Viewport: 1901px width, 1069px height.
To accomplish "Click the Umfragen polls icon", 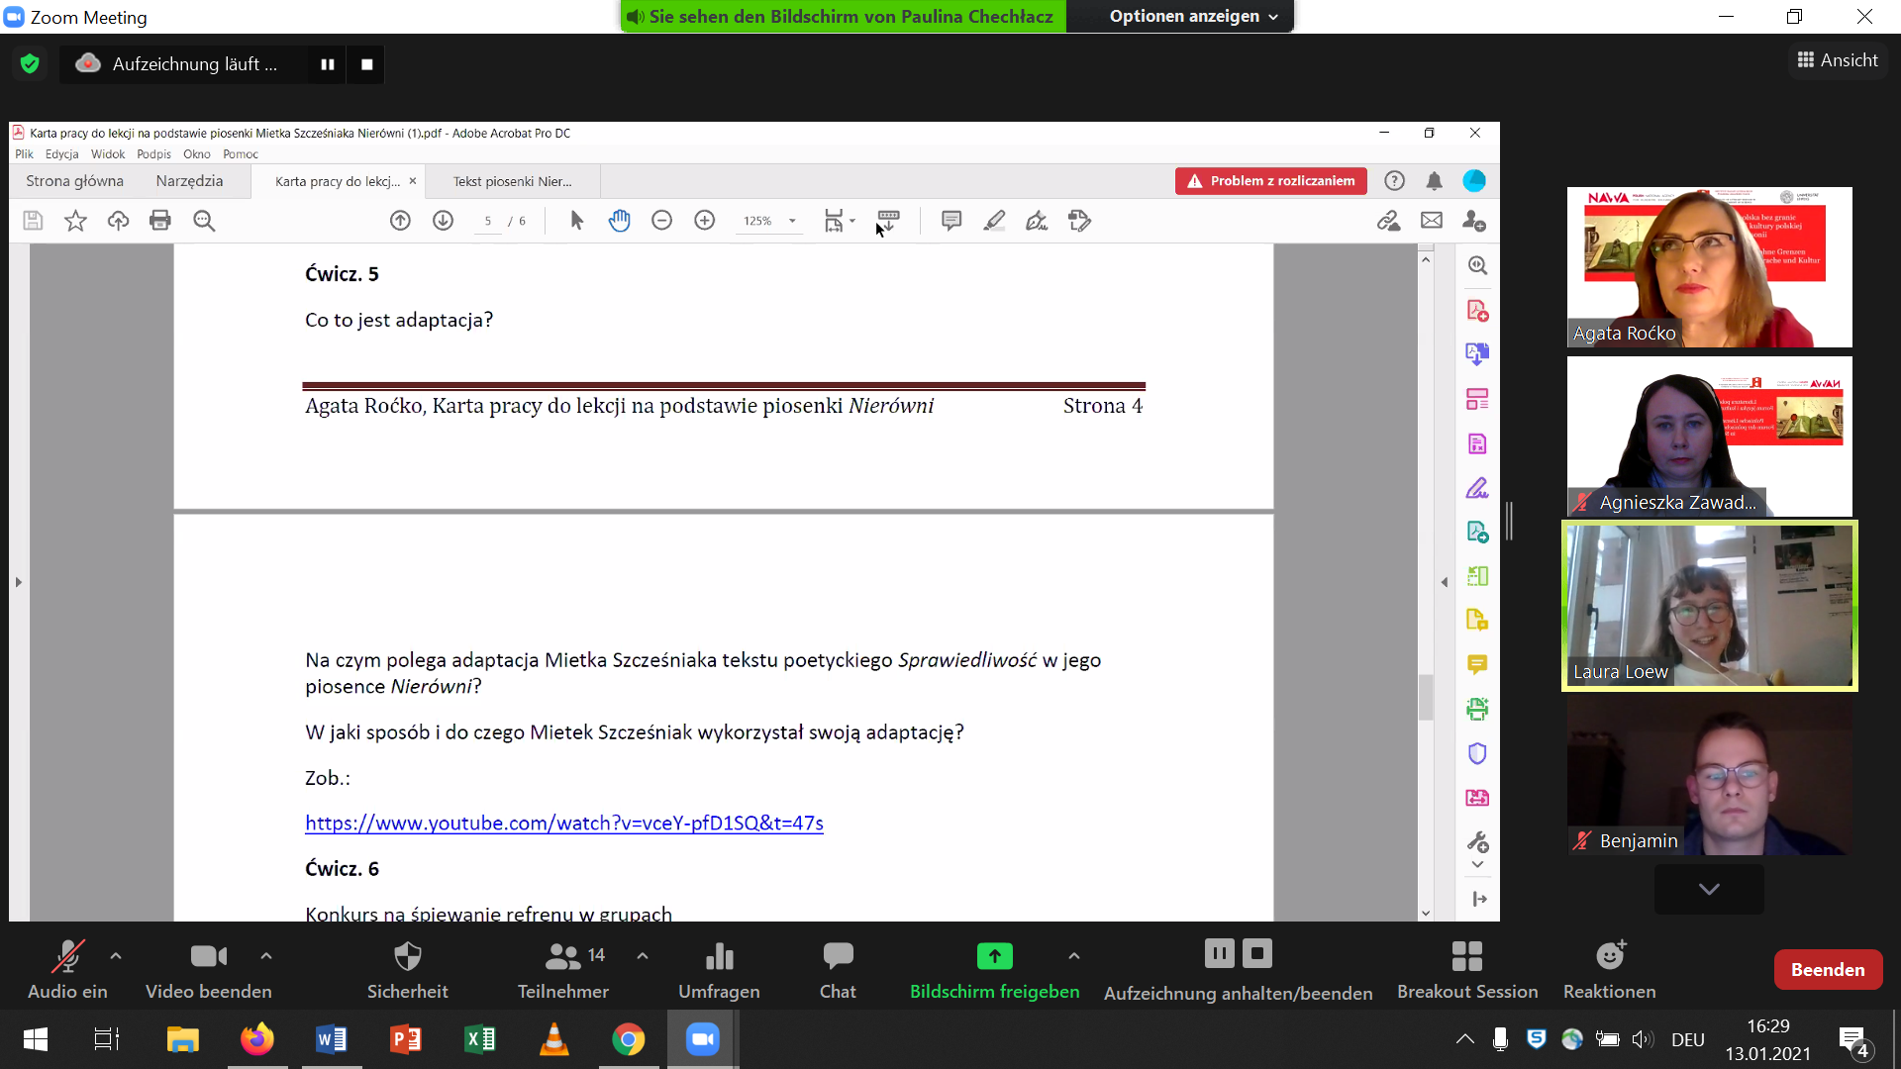I will 719,957.
